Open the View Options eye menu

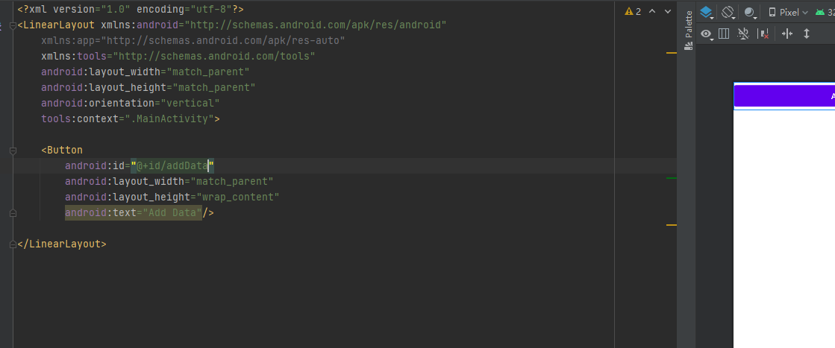click(x=707, y=34)
